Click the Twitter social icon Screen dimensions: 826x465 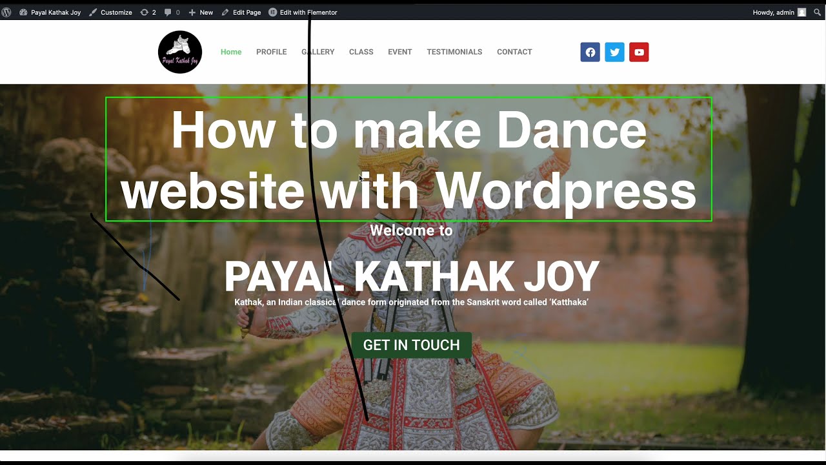(614, 52)
